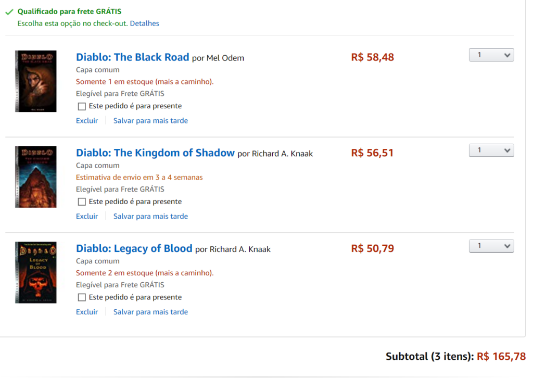Open the free shipping Detalhes link
The image size is (533, 378).
click(144, 23)
